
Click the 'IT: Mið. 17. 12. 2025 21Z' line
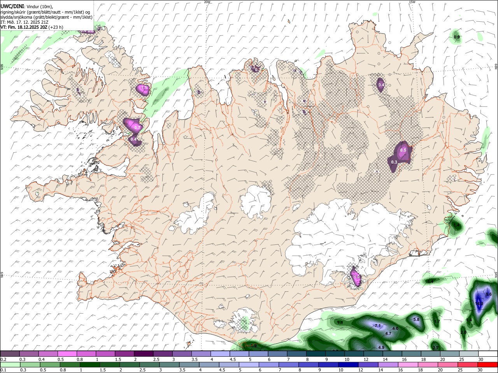coord(24,22)
